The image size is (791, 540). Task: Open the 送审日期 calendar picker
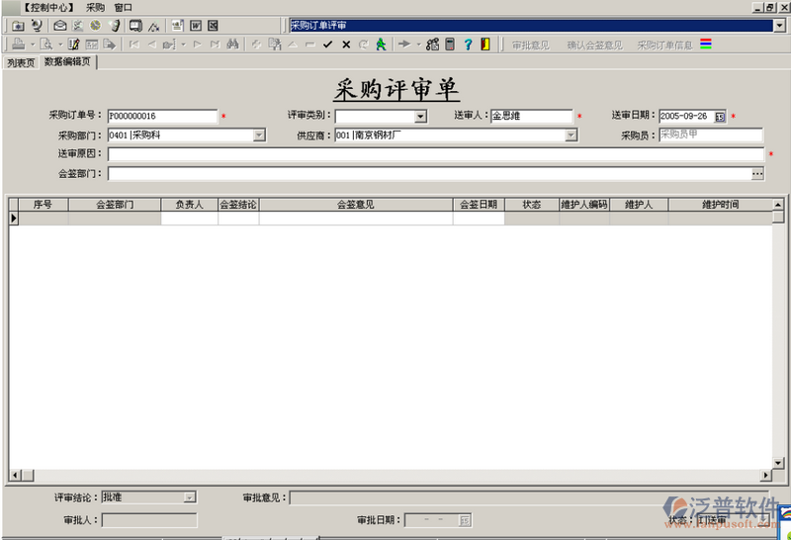tap(720, 117)
